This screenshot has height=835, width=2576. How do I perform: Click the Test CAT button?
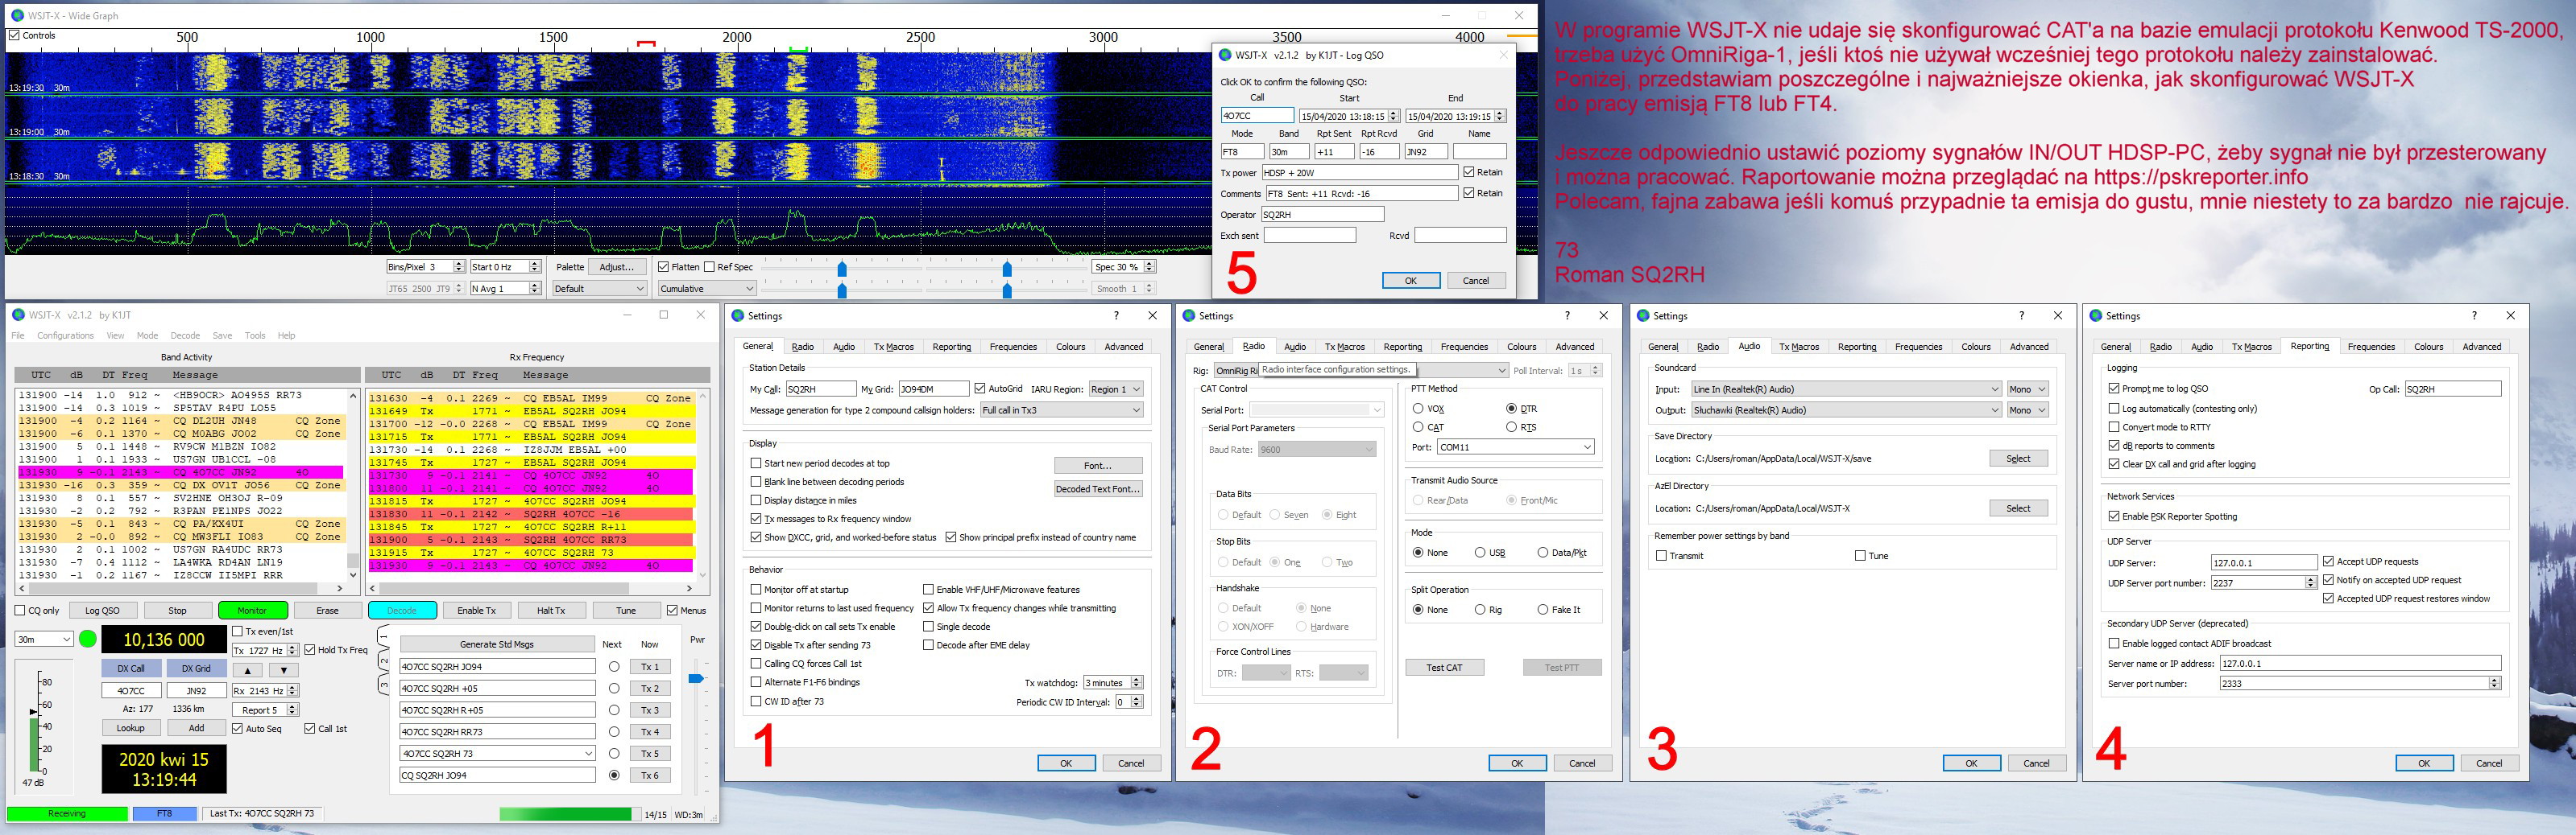tap(1444, 667)
